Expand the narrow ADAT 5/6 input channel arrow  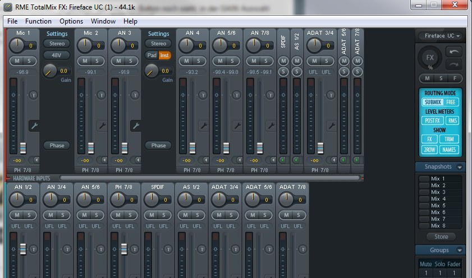(343, 160)
